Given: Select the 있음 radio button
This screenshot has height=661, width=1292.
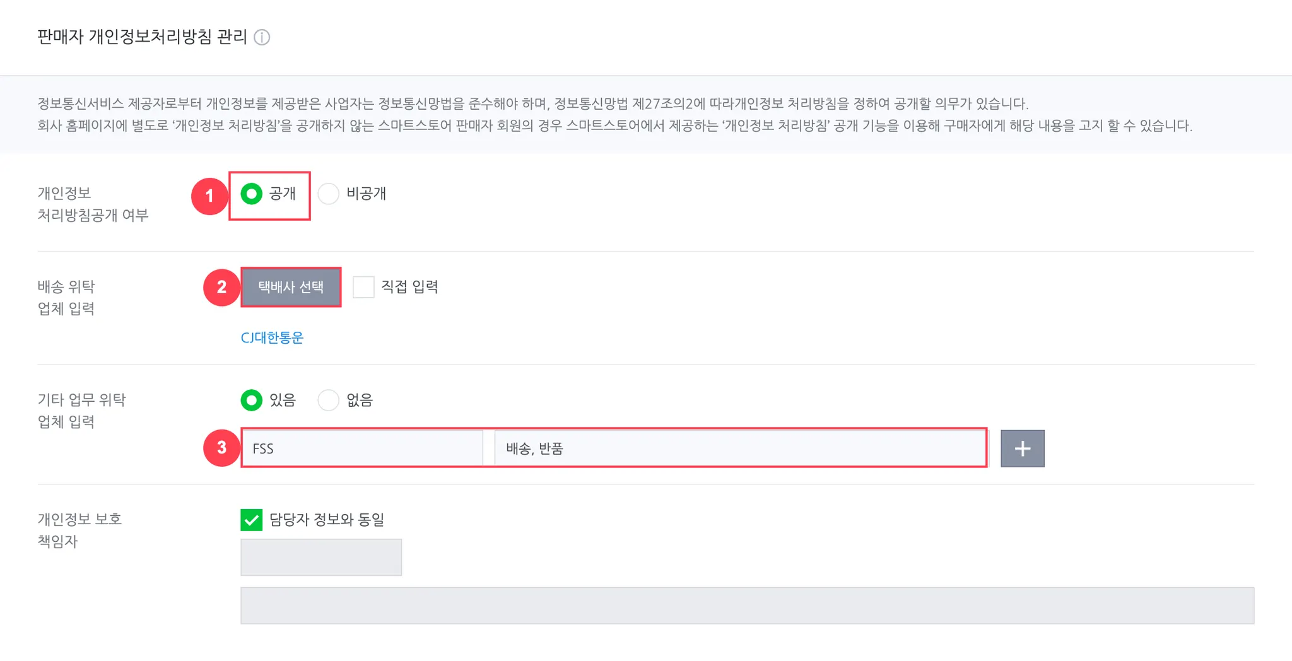Looking at the screenshot, I should (252, 400).
